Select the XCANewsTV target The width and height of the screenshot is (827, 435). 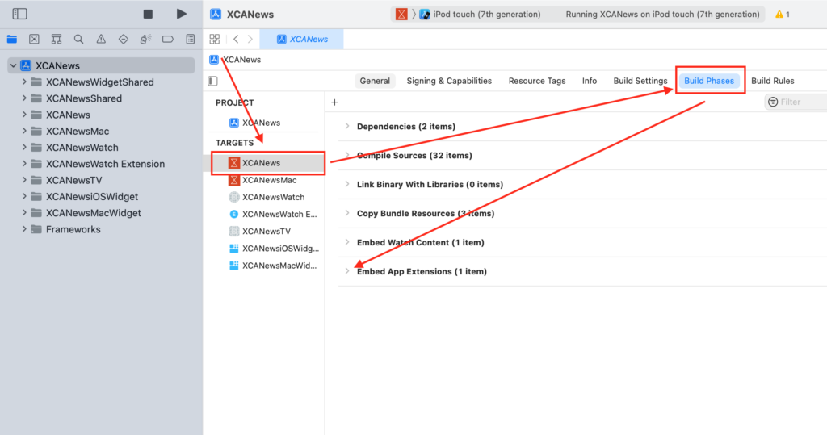point(260,232)
